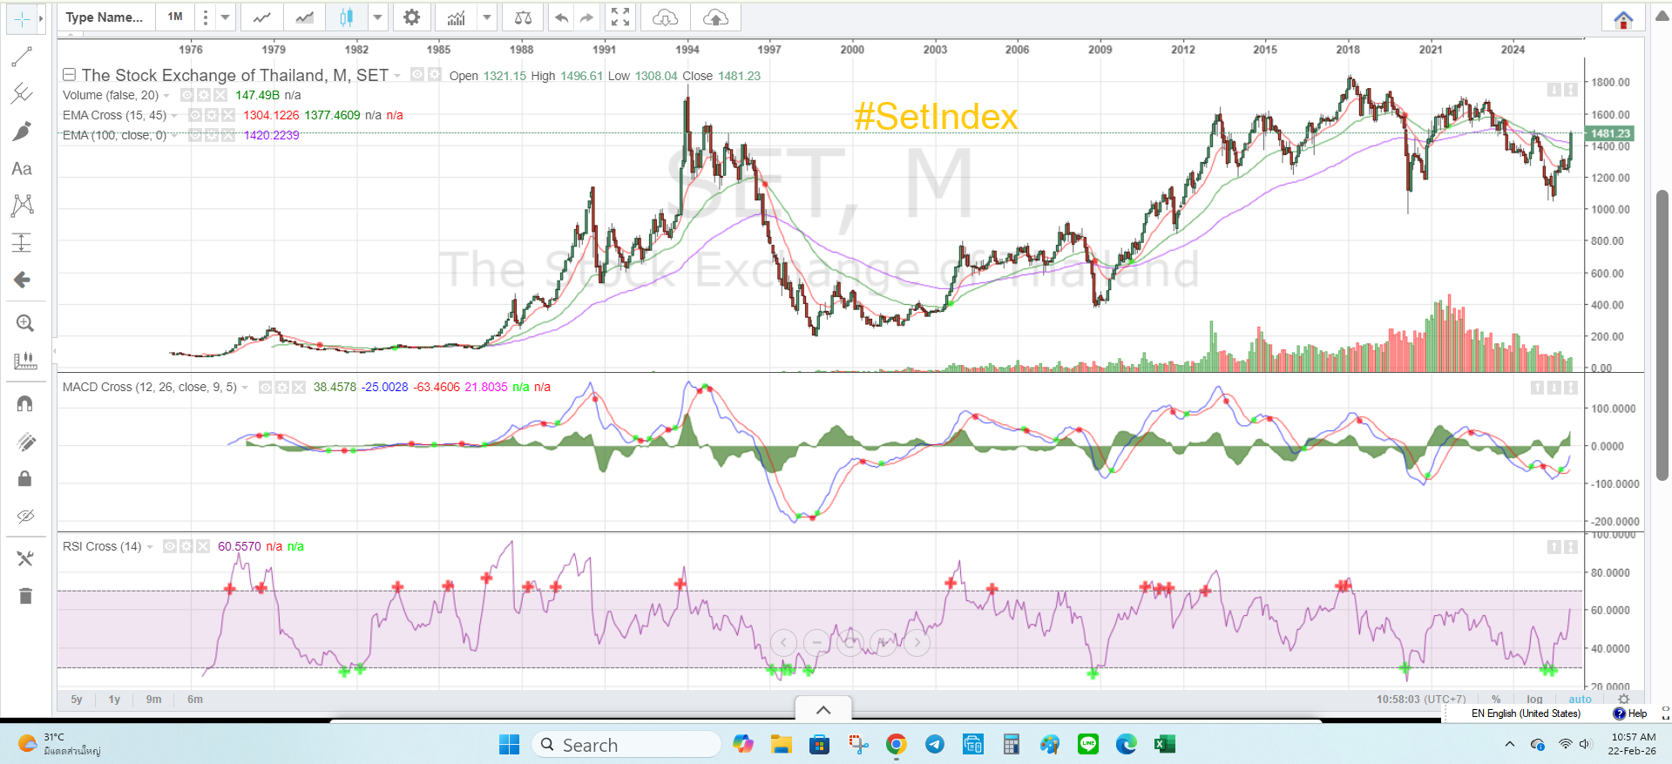The width and height of the screenshot is (1672, 764).
Task: Toggle hide all drawings eye icon
Action: pyautogui.click(x=25, y=517)
